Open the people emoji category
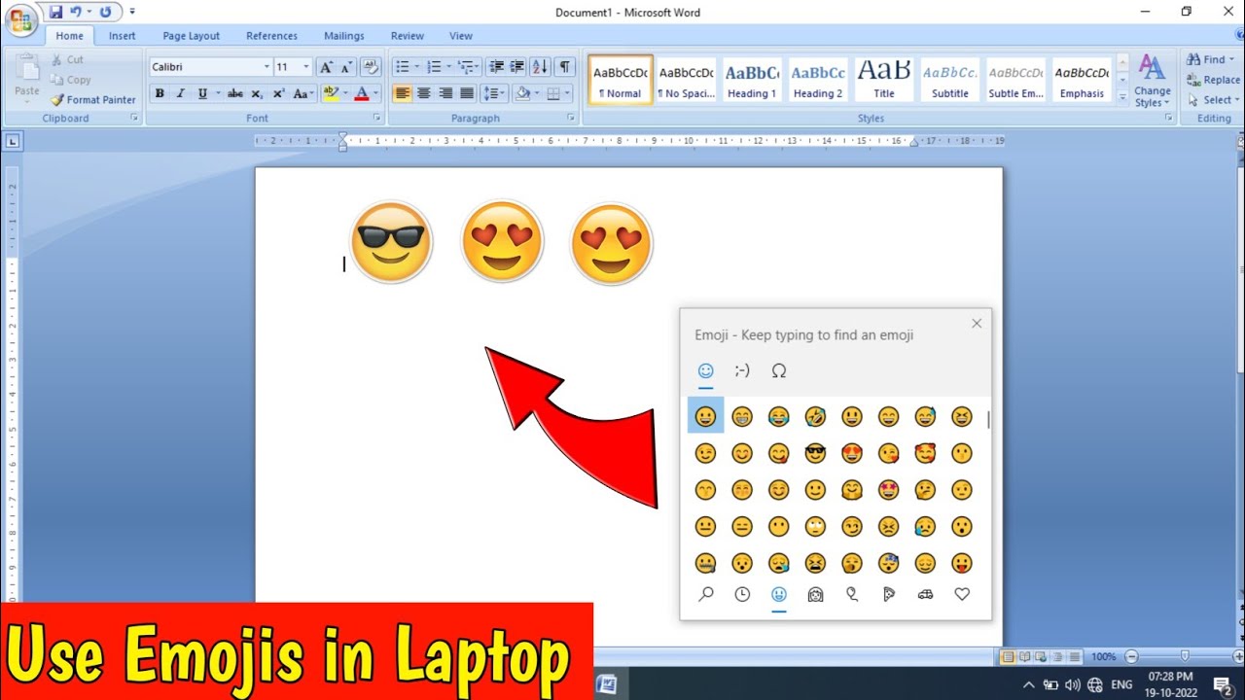The width and height of the screenshot is (1245, 700). click(x=815, y=594)
